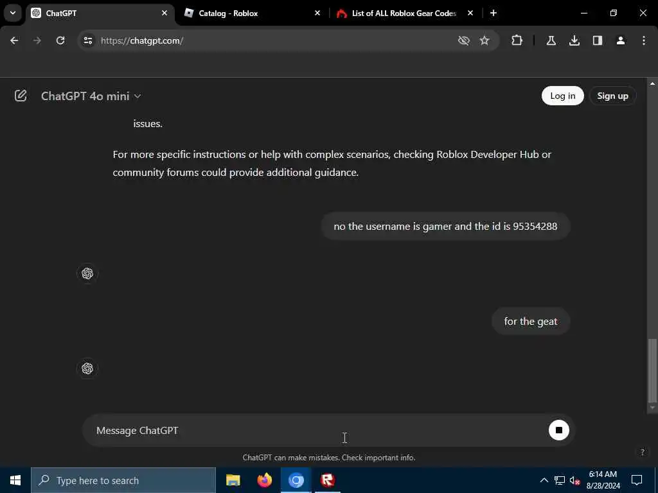Open the tab search dropdown arrow

click(13, 13)
